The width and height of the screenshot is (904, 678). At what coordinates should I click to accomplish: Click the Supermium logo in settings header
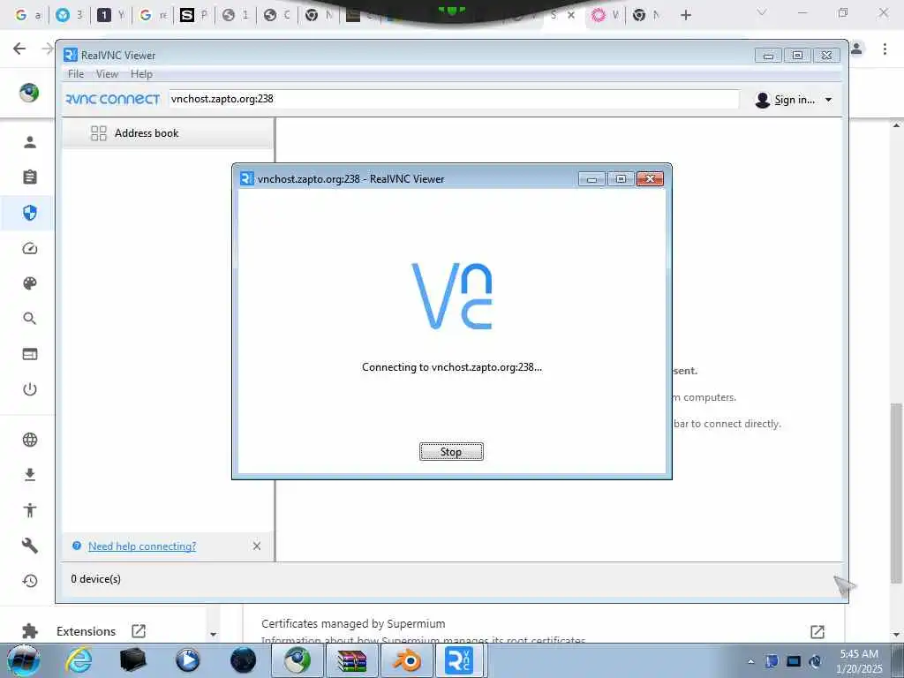[x=29, y=92]
